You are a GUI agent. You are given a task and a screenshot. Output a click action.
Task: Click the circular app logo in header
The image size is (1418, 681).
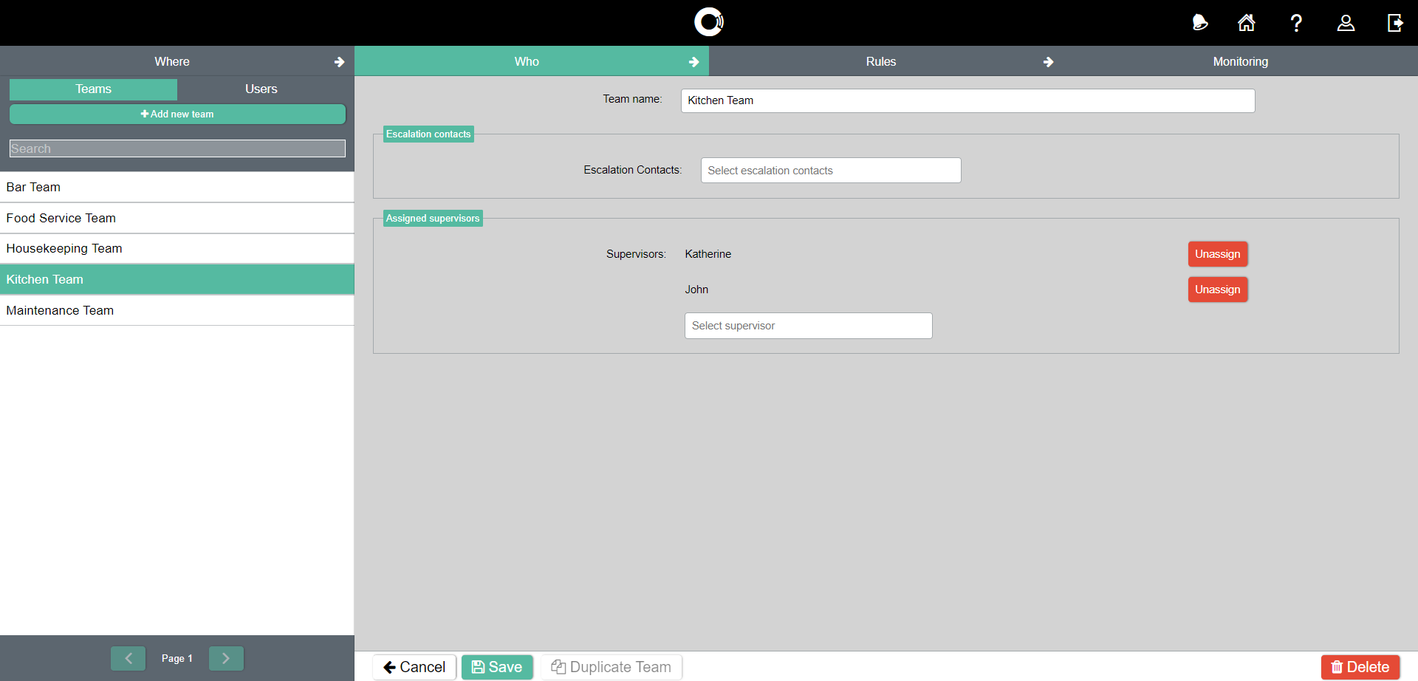[x=709, y=22]
